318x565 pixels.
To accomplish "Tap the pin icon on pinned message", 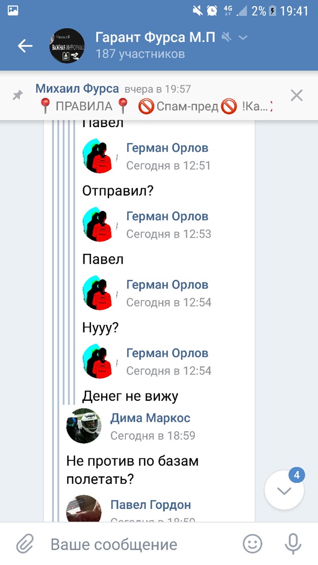I will coord(17,96).
